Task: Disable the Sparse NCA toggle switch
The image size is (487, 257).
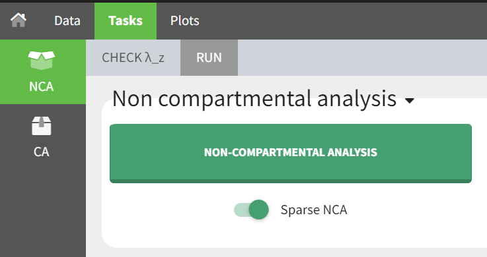Action: pos(251,210)
